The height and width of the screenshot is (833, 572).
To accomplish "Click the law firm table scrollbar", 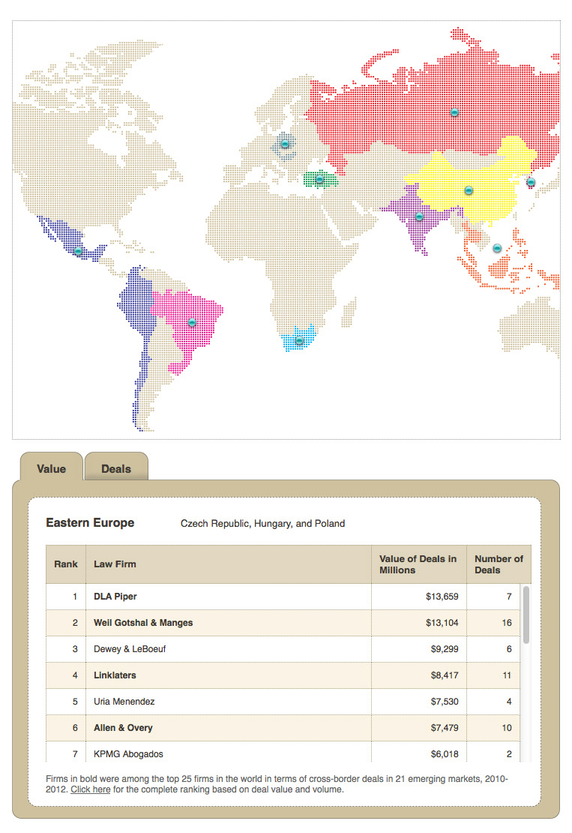I will tap(526, 615).
